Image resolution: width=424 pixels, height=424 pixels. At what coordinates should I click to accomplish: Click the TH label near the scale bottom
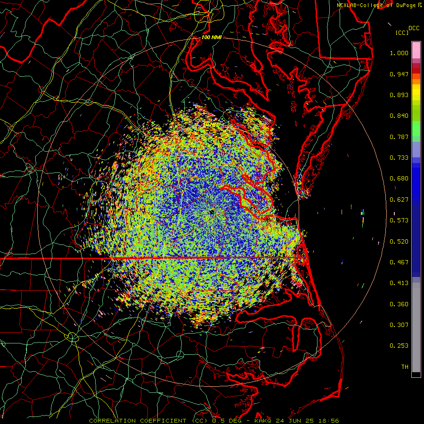pyautogui.click(x=405, y=367)
